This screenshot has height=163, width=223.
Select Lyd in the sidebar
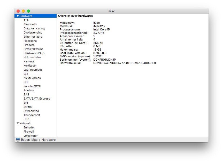click(x=26, y=74)
